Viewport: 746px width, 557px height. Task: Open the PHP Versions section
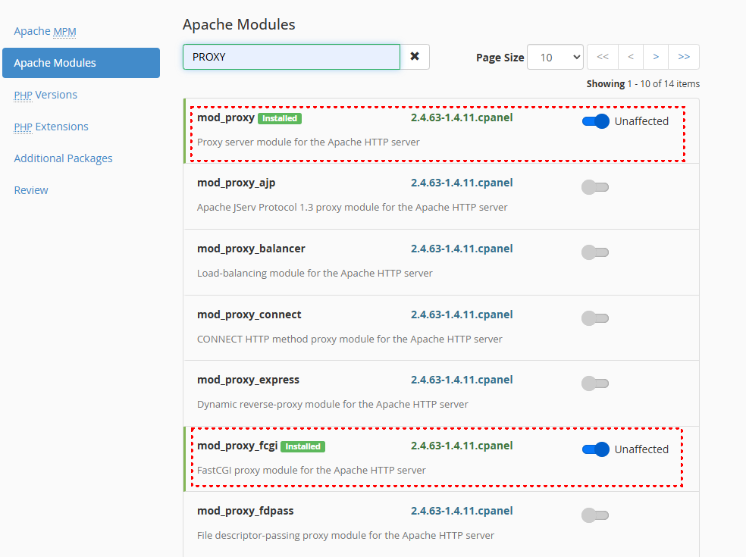tap(45, 95)
